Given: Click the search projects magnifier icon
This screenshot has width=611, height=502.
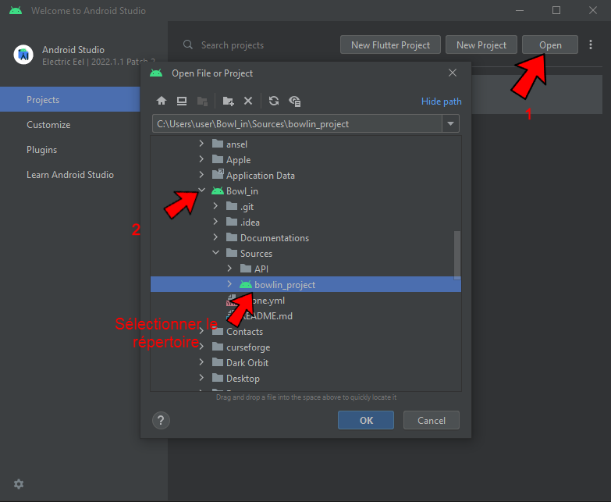Looking at the screenshot, I should pos(188,45).
